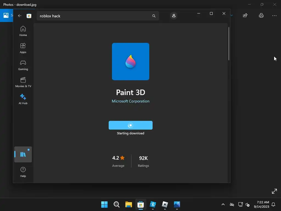This screenshot has width=281, height=211.
Task: Open Microsoft Corporation publisher link
Action: coord(130,101)
